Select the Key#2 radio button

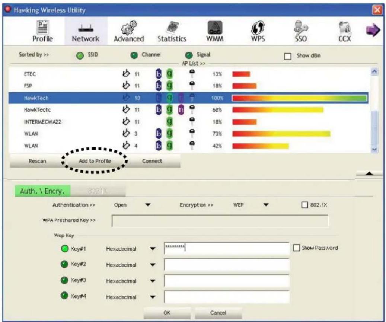click(x=64, y=264)
